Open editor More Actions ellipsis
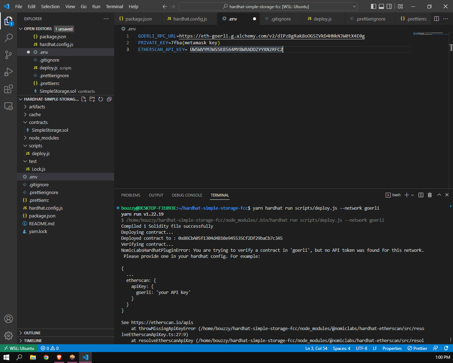This screenshot has width=453, height=363. click(x=446, y=19)
